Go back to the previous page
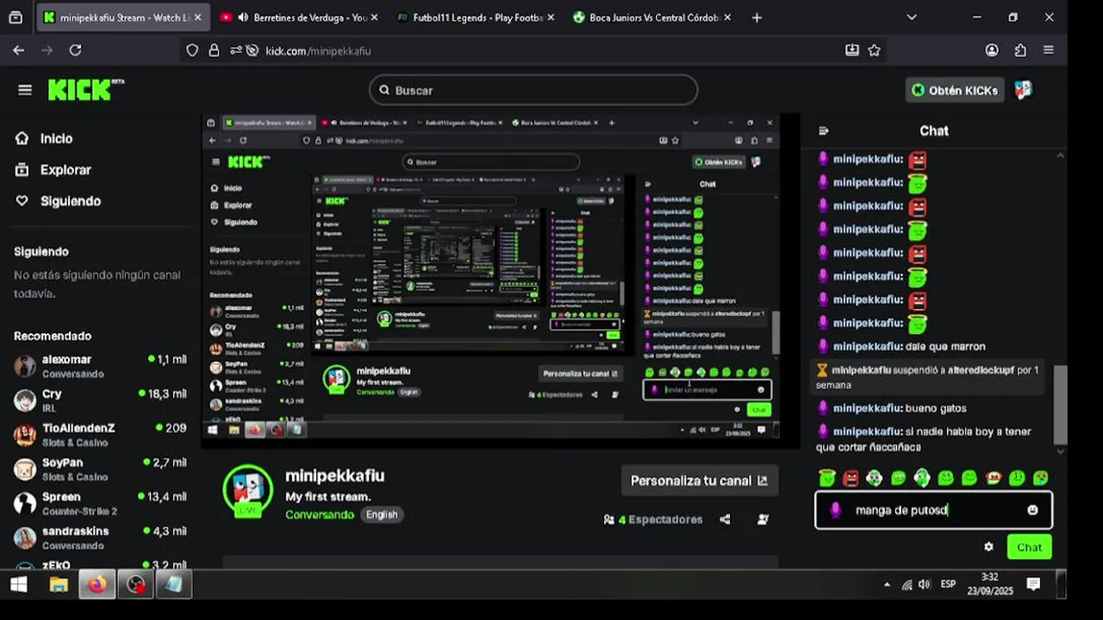Screen dimensions: 1103x620 19,51
